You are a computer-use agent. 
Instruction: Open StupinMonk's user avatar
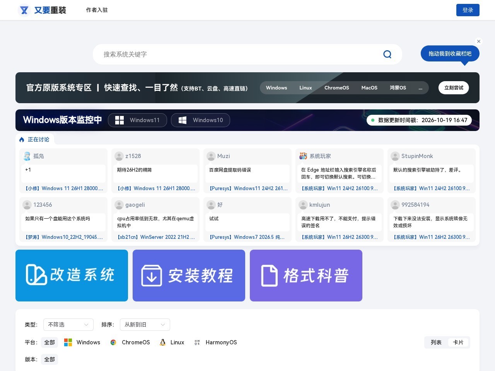395,156
